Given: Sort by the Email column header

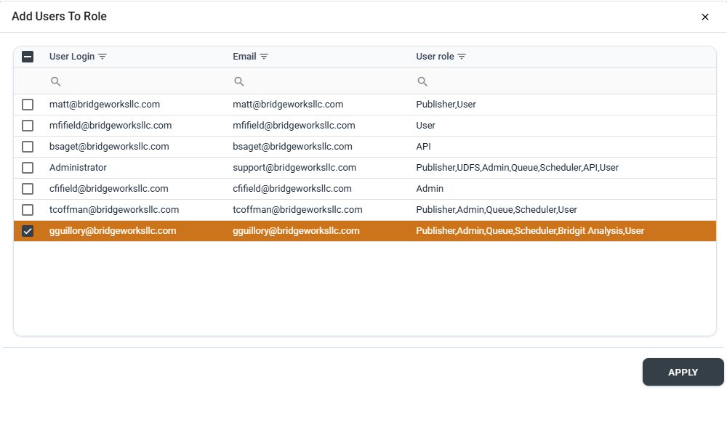Looking at the screenshot, I should (244, 57).
